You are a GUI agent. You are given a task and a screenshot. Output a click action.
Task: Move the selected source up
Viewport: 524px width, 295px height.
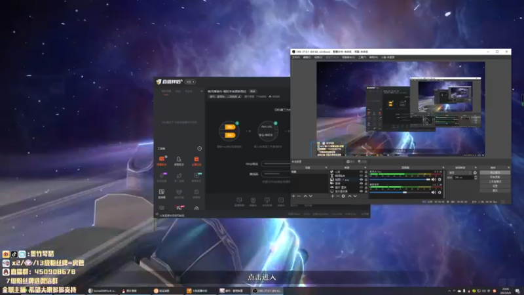350,196
